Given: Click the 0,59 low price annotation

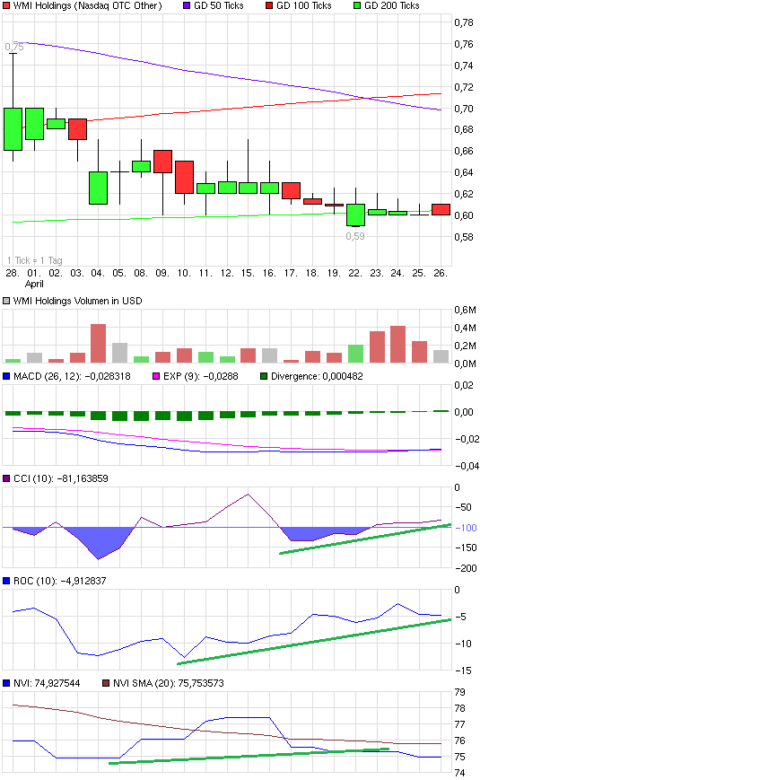Looking at the screenshot, I should pos(355,236).
